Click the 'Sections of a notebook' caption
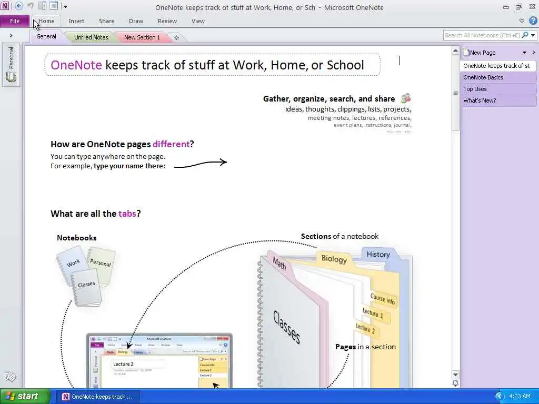The height and width of the screenshot is (404, 539). tap(340, 236)
